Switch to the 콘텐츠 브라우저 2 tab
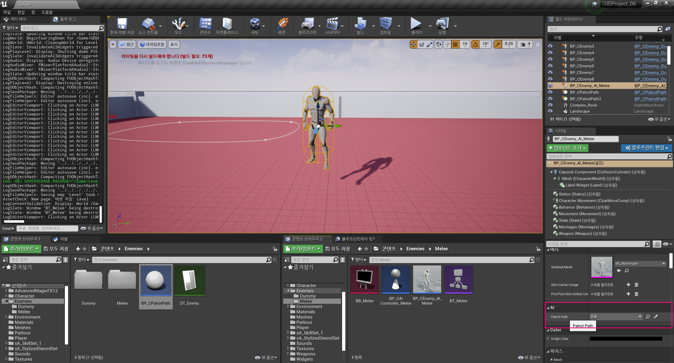The height and width of the screenshot is (363, 674). pyautogui.click(x=307, y=239)
